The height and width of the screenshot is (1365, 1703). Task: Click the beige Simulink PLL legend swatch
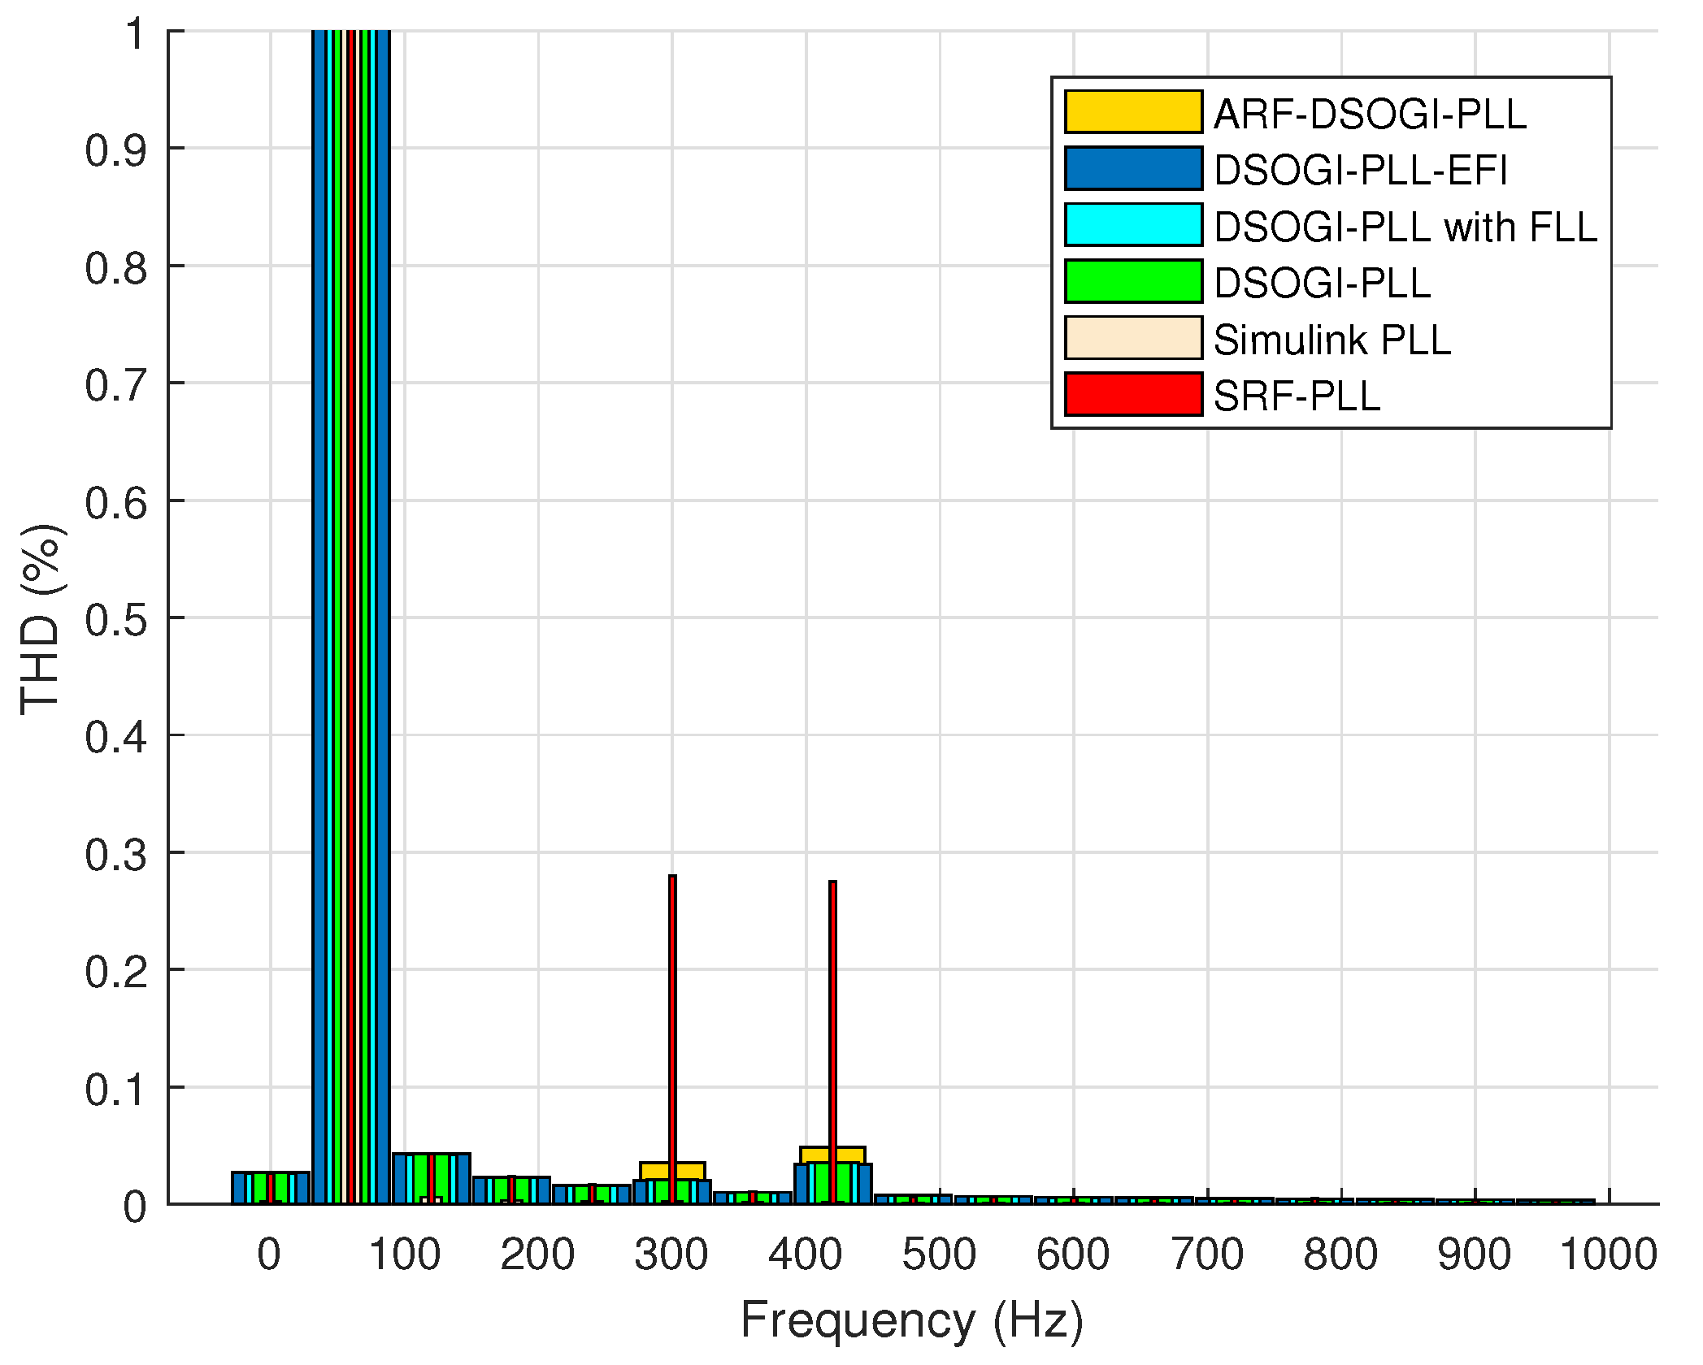tap(1133, 338)
